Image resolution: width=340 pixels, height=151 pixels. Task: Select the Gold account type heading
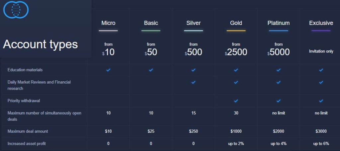[236, 23]
